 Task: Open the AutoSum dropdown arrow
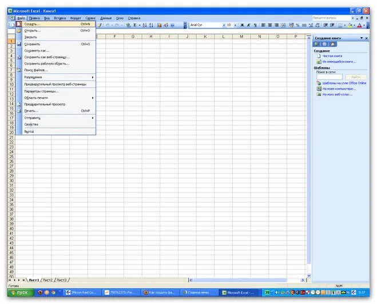point(140,25)
